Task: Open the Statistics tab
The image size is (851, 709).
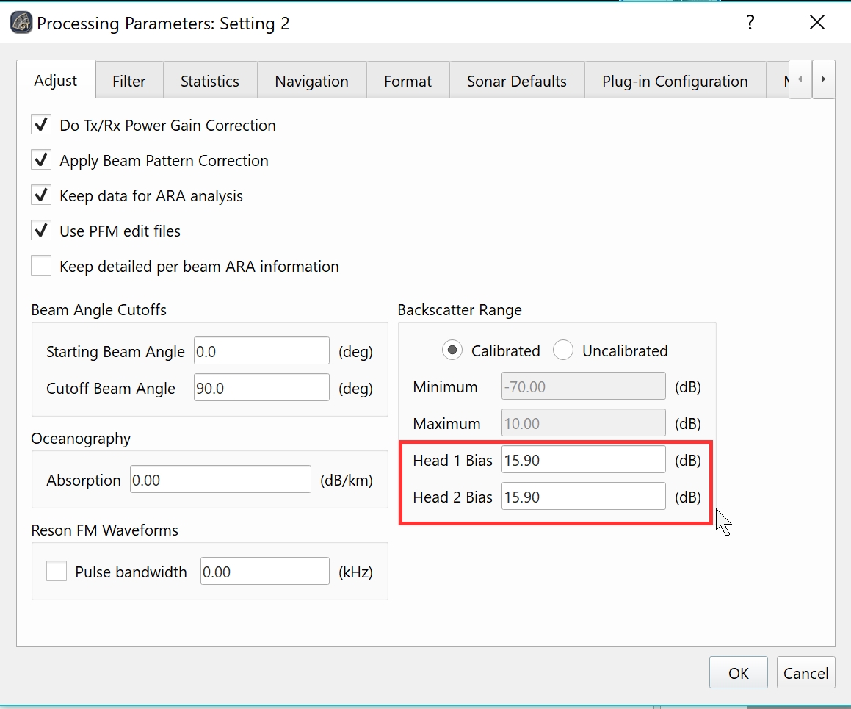Action: click(209, 81)
